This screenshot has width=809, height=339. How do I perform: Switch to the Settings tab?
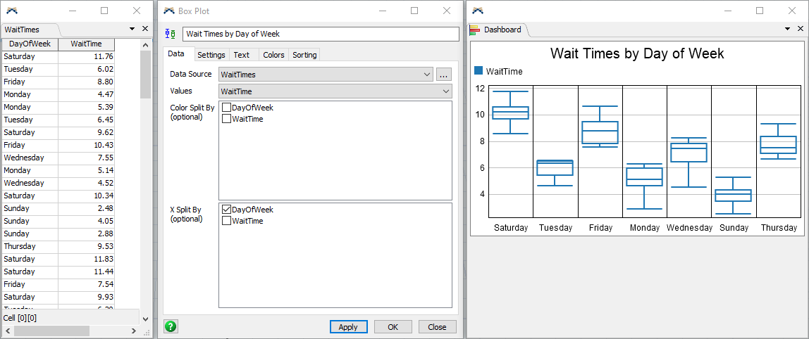coord(211,55)
